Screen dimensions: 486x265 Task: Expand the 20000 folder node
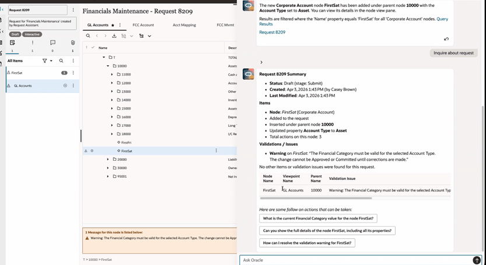(108, 159)
